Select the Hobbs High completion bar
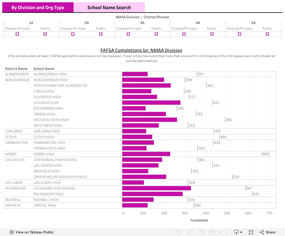 pos(146,154)
